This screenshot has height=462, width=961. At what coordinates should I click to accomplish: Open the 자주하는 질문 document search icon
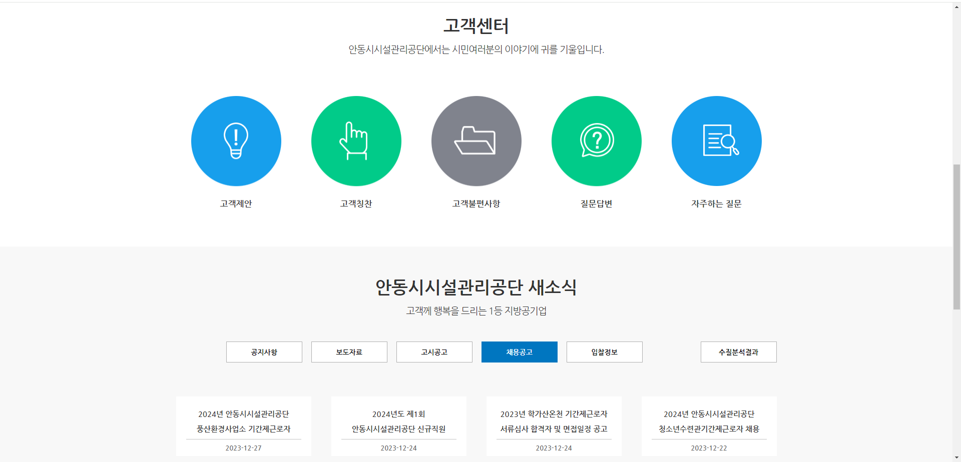(x=717, y=141)
